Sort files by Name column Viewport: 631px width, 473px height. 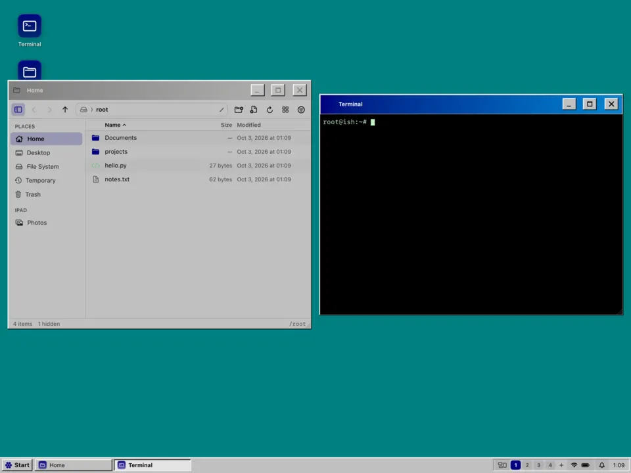[115, 125]
